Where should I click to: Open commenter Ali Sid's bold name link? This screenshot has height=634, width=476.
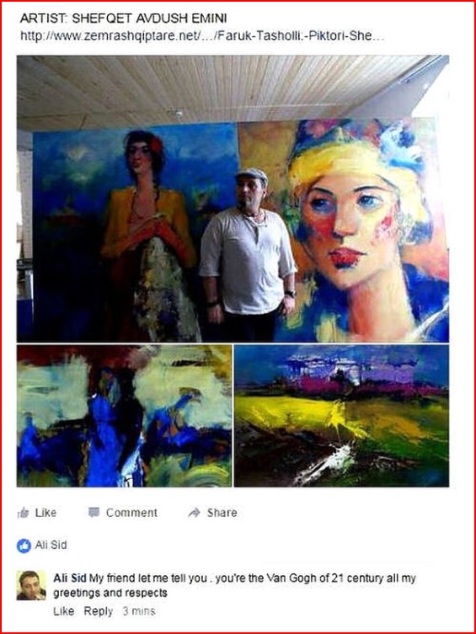click(x=70, y=578)
